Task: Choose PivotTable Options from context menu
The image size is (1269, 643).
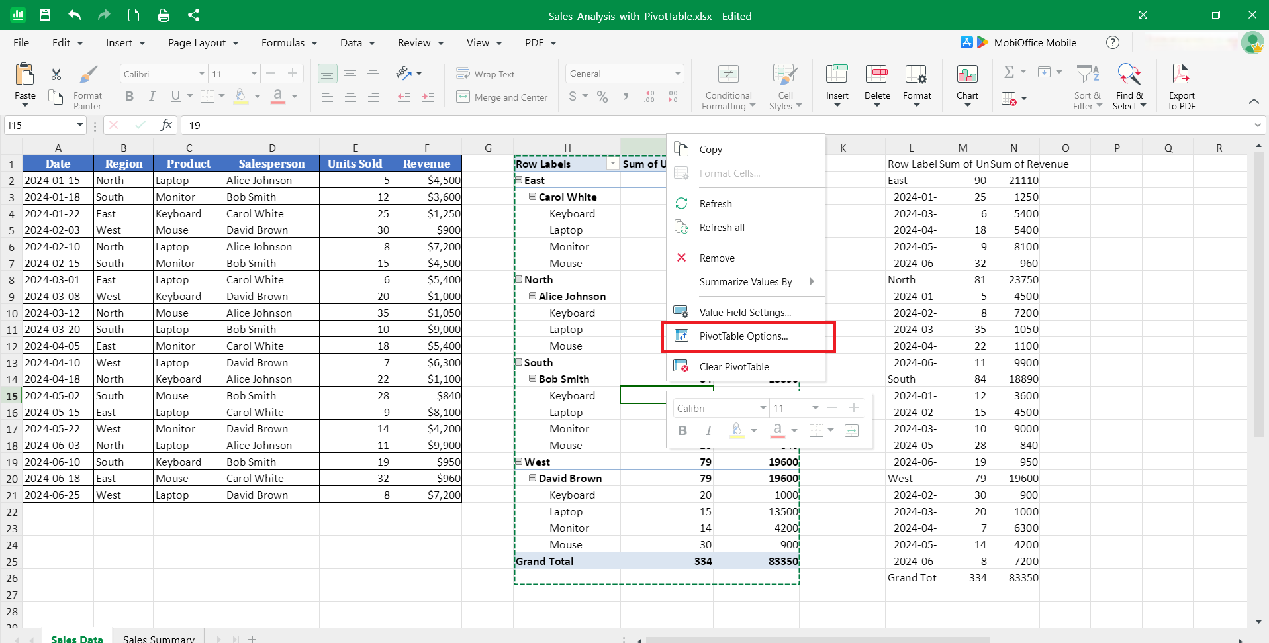Action: (x=743, y=336)
